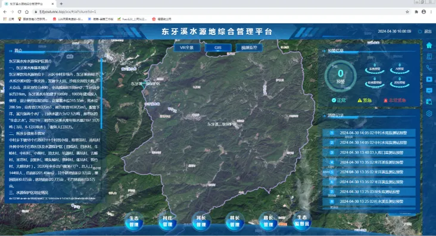Viewport: 436px width, 236px height.
Task: Click the monitor chart icon in sidebar
Action: coord(429,90)
